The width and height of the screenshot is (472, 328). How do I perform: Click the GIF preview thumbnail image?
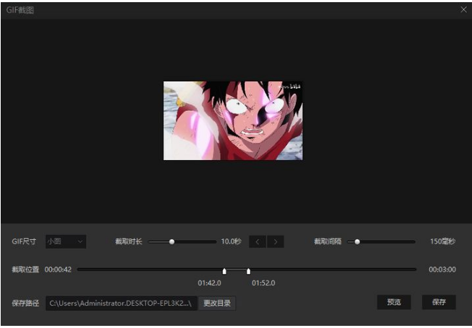pyautogui.click(x=232, y=120)
